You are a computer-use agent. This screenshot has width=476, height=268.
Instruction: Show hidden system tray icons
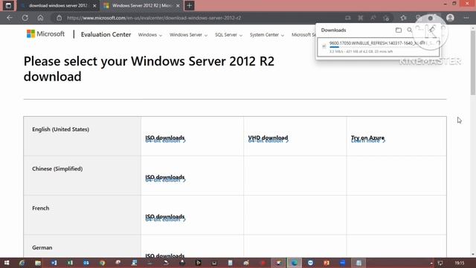tap(431, 263)
